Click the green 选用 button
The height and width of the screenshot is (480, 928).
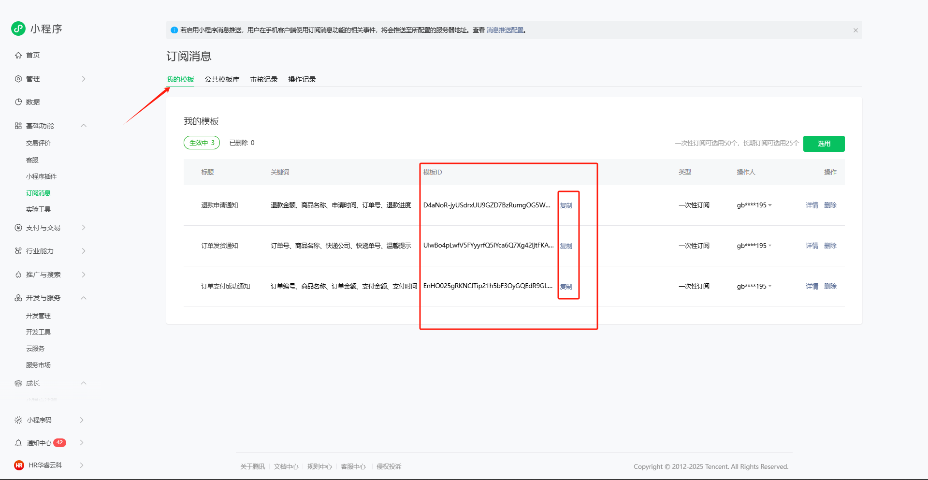(x=824, y=144)
